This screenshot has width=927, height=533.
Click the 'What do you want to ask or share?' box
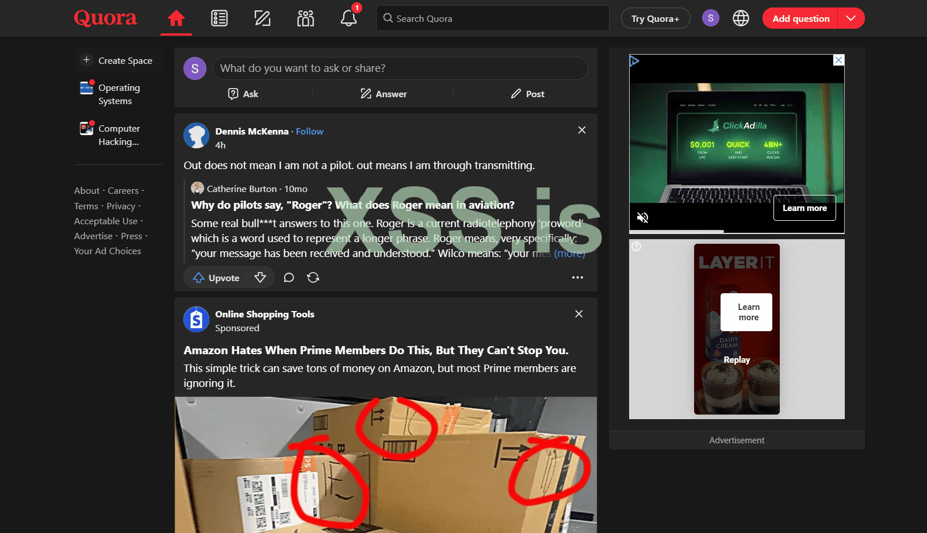400,68
